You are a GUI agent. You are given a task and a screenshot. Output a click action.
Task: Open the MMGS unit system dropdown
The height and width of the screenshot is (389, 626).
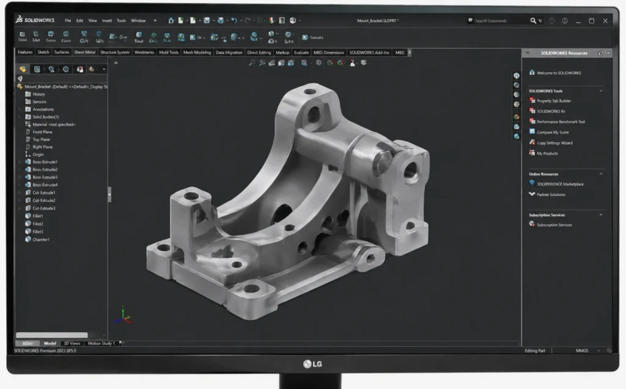click(x=598, y=351)
